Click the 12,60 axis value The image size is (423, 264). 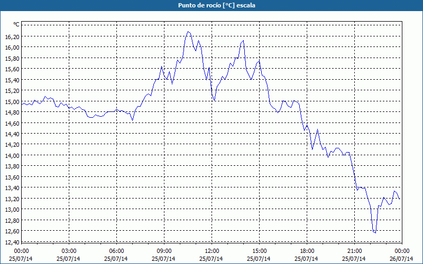click(x=12, y=231)
